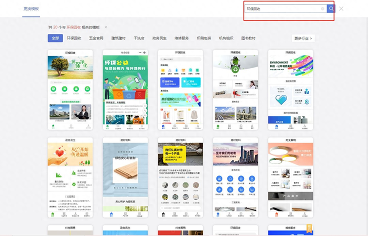Filter templates by 五金官网 category
Viewport: 368px width, 236px height.
tap(96, 38)
